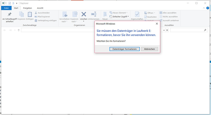The height and width of the screenshot is (115, 211).
Task: Switch to the Ansicht tab
Action: click(40, 8)
